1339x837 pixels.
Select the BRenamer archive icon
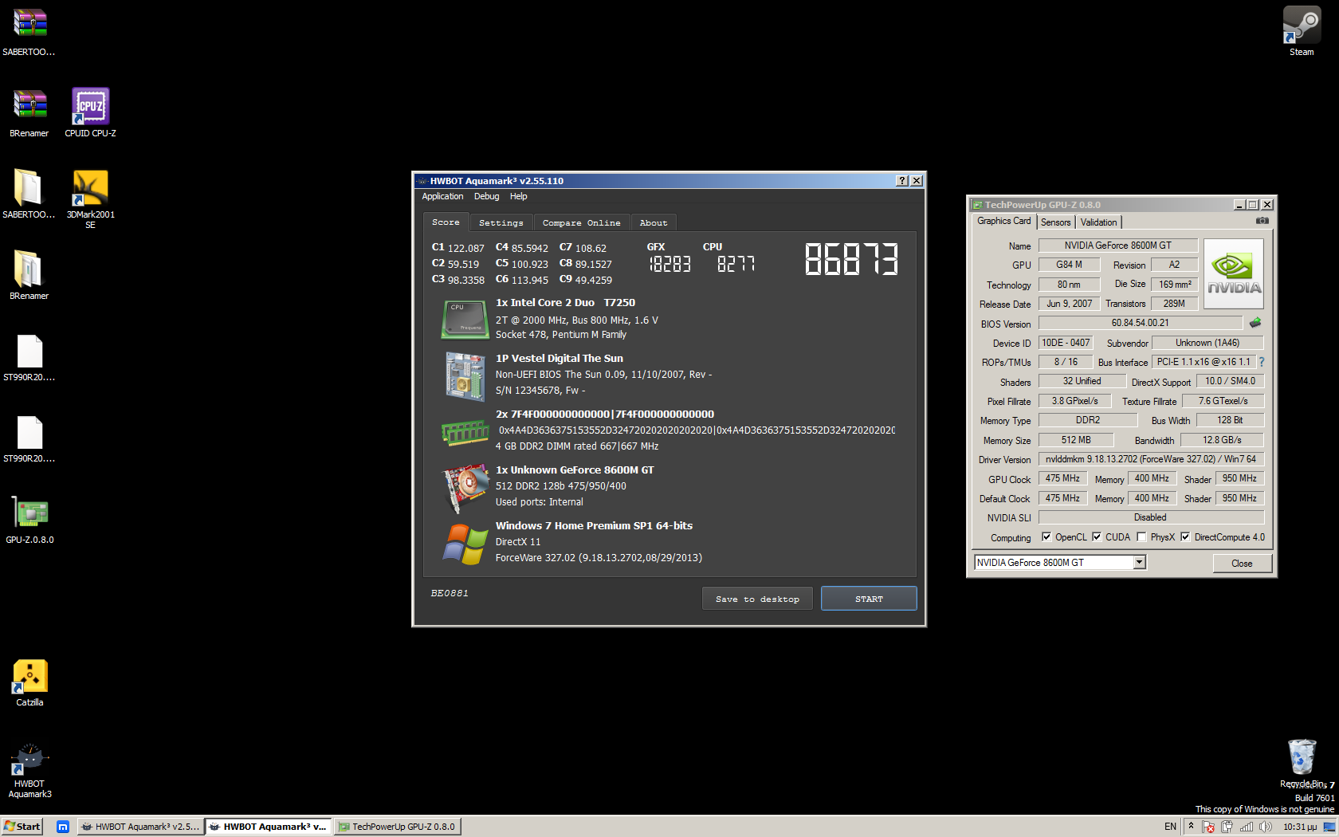(x=29, y=112)
